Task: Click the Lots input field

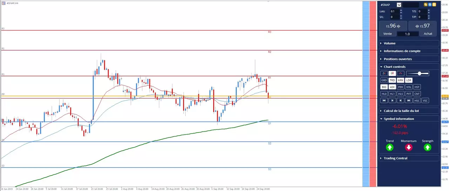Action: click(x=395, y=12)
